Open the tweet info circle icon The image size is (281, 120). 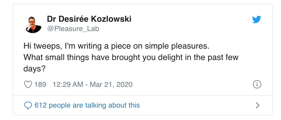tap(257, 84)
